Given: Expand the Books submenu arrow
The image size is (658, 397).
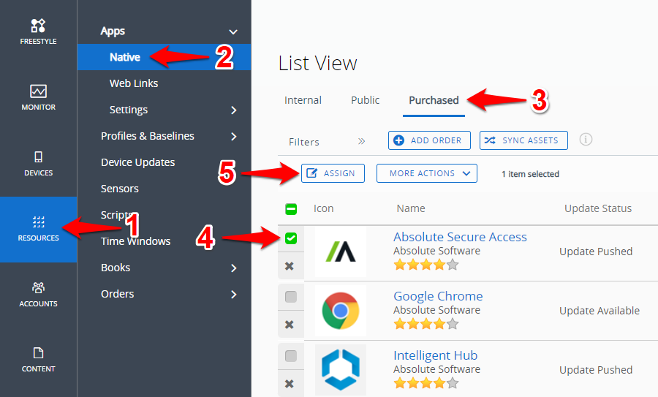Looking at the screenshot, I should [x=234, y=268].
